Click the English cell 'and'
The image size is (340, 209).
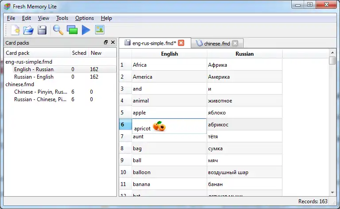coord(170,89)
